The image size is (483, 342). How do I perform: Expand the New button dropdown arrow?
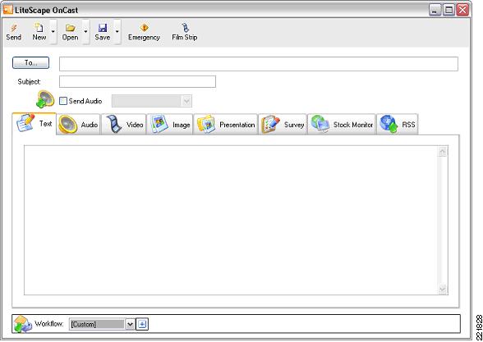point(53,31)
